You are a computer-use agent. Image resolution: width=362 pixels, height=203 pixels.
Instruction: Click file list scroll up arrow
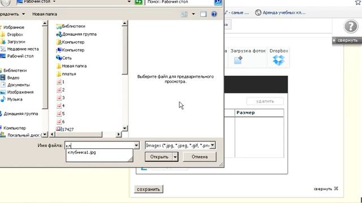124,23
